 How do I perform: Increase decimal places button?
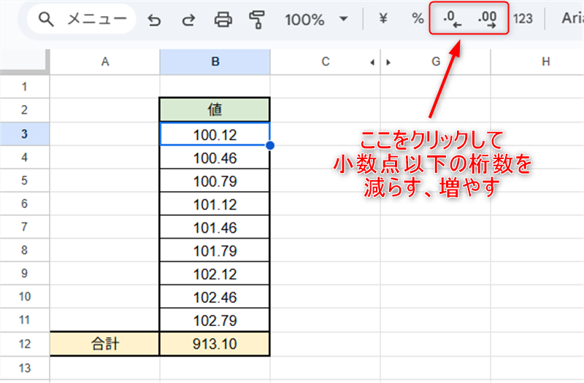click(x=486, y=20)
